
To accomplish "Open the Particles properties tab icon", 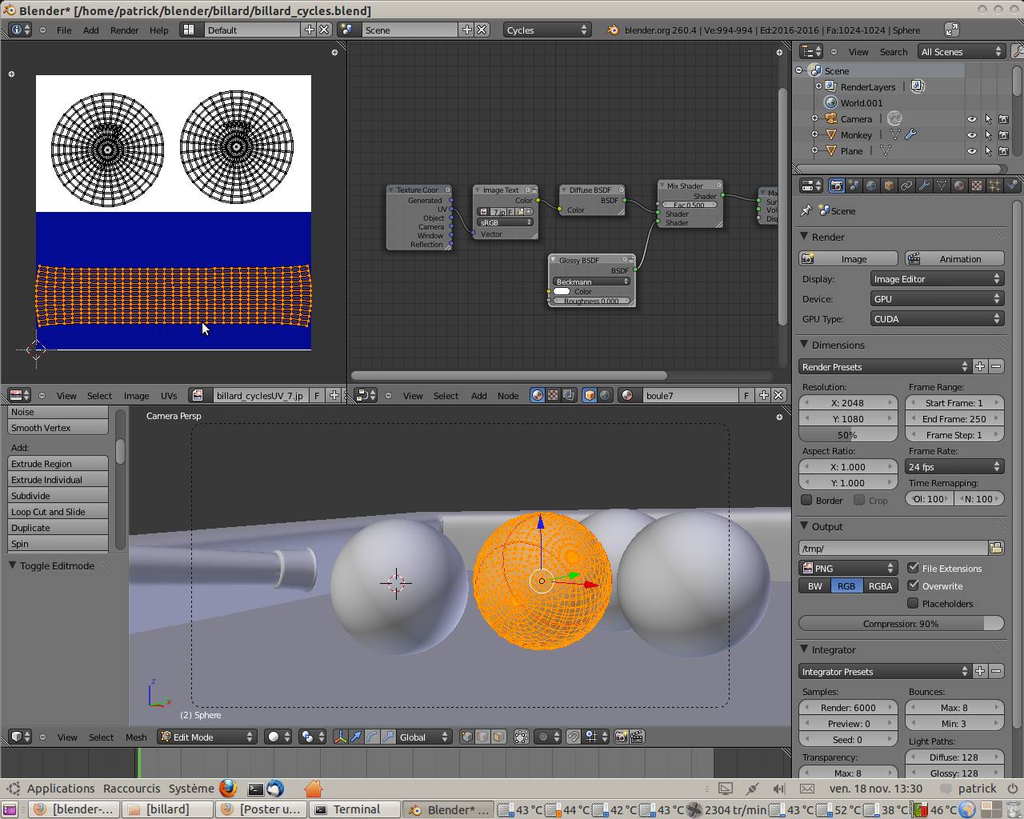I will coord(994,186).
